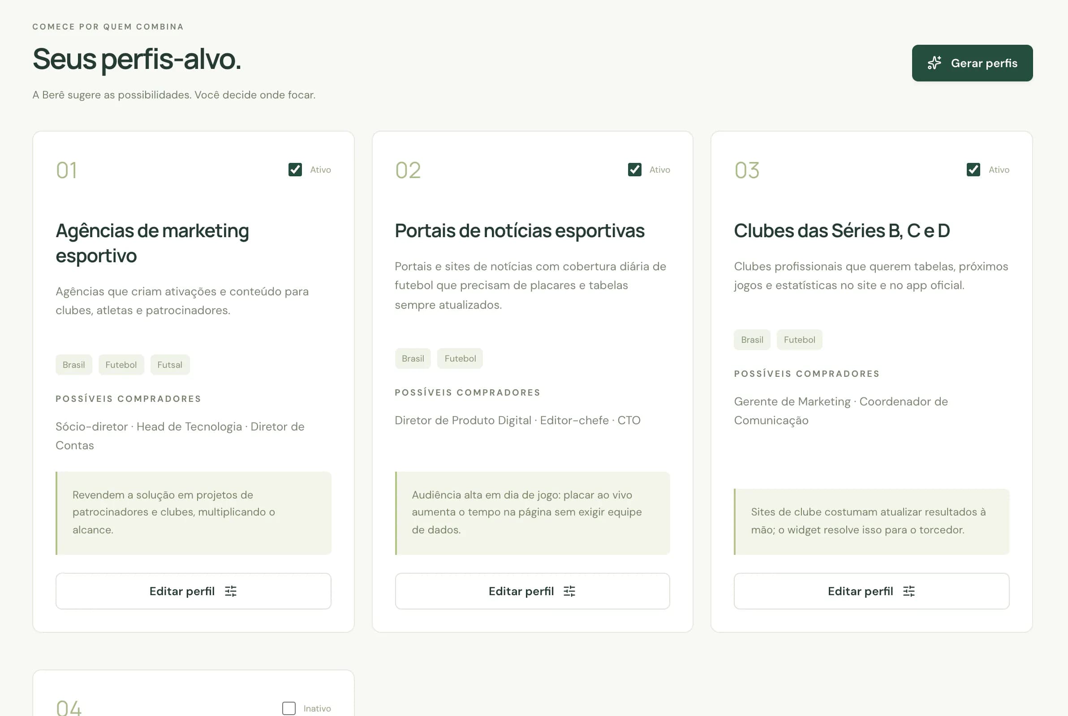The image size is (1068, 716).
Task: Click the Ativo label on card 01
Action: tap(320, 170)
